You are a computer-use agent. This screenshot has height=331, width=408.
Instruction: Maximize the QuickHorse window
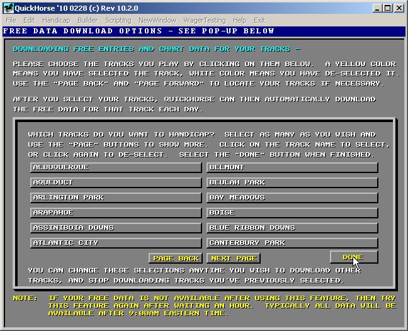387,8
